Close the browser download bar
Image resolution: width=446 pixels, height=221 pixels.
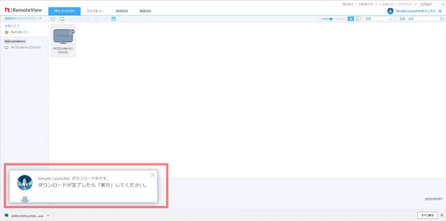[x=442, y=215]
